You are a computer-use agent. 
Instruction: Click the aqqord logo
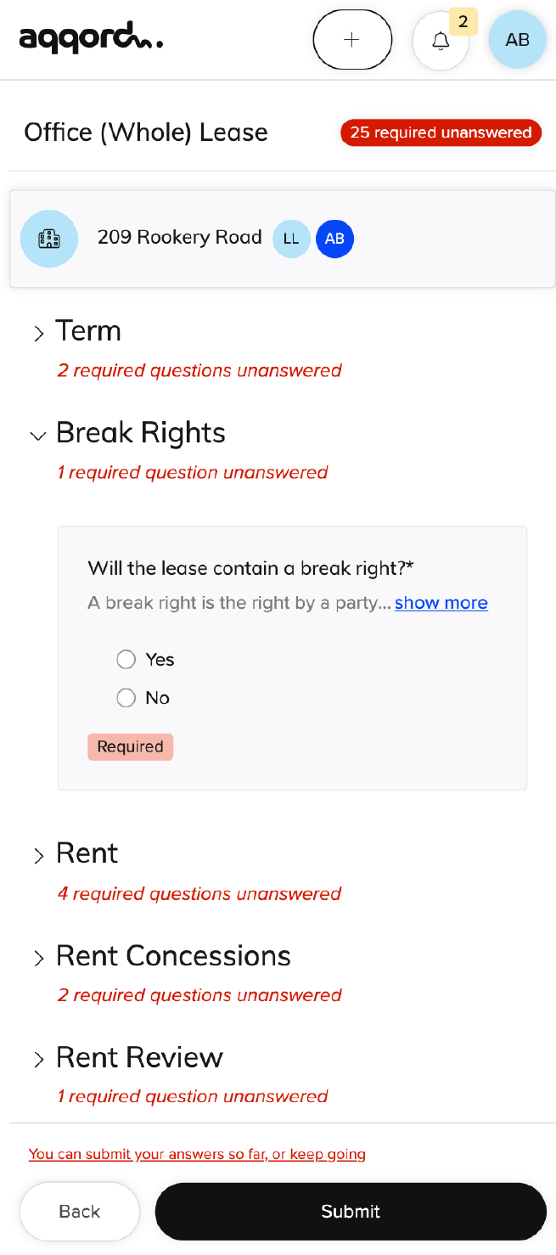tap(91, 38)
